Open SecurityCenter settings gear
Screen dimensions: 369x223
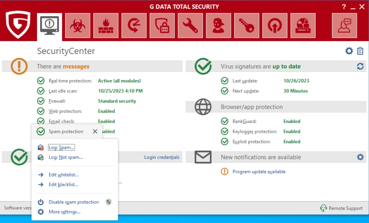[x=349, y=51]
